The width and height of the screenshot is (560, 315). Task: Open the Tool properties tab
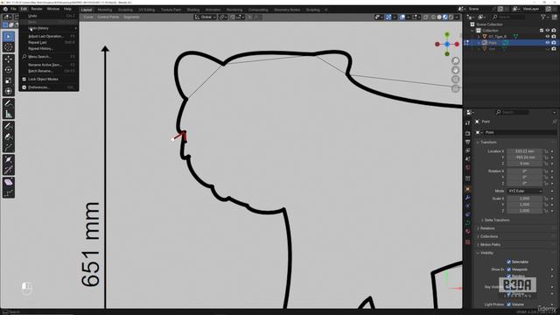pyautogui.click(x=468, y=122)
